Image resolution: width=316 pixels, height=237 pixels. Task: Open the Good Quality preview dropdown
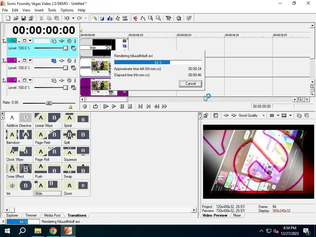pos(264,115)
